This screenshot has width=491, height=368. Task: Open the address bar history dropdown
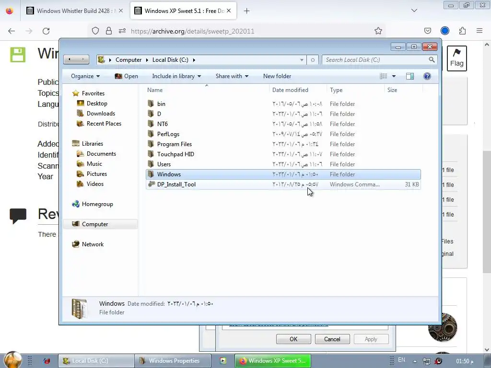pos(302,60)
